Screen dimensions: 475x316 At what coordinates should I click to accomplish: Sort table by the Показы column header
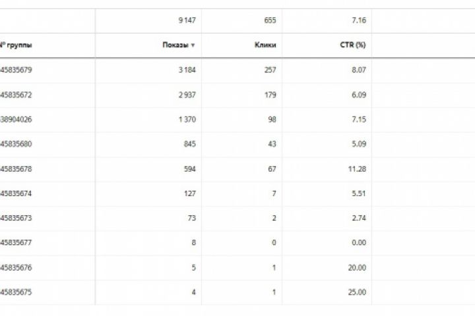pyautogui.click(x=175, y=45)
